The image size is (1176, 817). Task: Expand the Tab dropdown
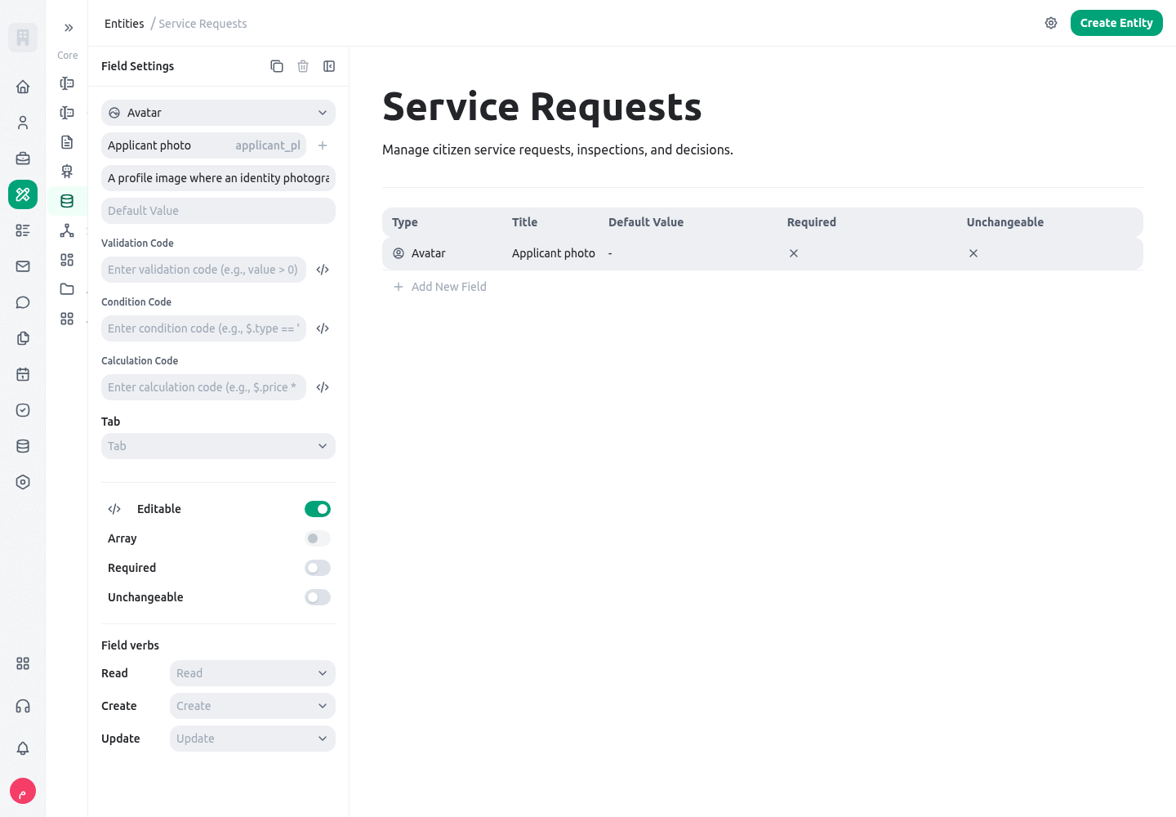pos(218,446)
